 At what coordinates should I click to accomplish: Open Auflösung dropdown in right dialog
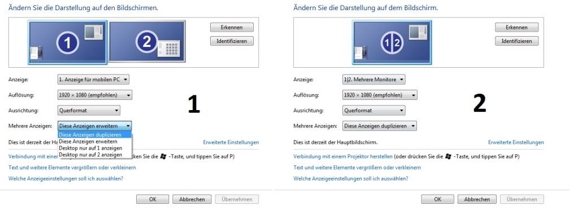click(x=380, y=95)
